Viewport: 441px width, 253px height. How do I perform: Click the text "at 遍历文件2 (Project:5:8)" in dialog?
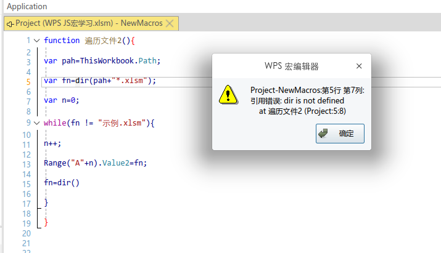302,111
